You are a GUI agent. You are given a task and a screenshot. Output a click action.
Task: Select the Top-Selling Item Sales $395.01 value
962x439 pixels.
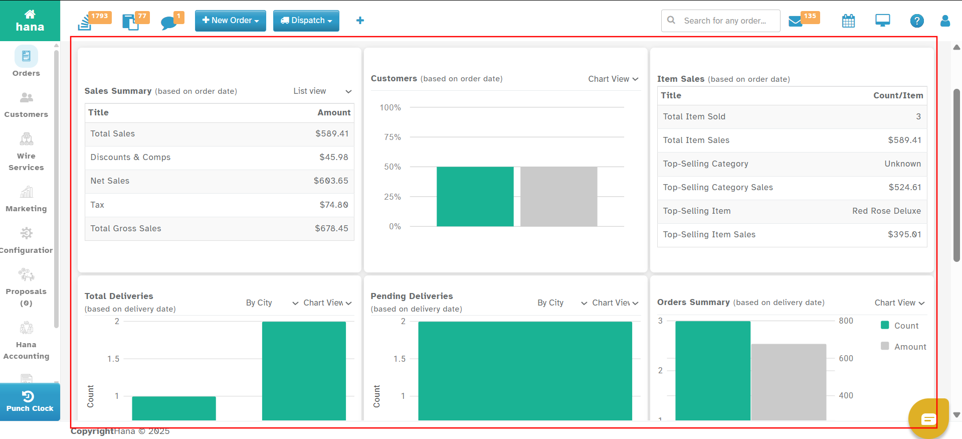pyautogui.click(x=904, y=235)
